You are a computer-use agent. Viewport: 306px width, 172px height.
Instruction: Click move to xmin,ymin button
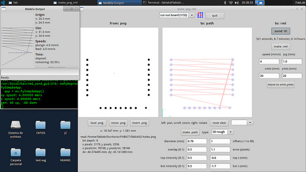pyautogui.click(x=281, y=85)
